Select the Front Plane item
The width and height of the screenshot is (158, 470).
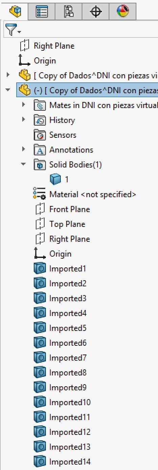point(62,209)
